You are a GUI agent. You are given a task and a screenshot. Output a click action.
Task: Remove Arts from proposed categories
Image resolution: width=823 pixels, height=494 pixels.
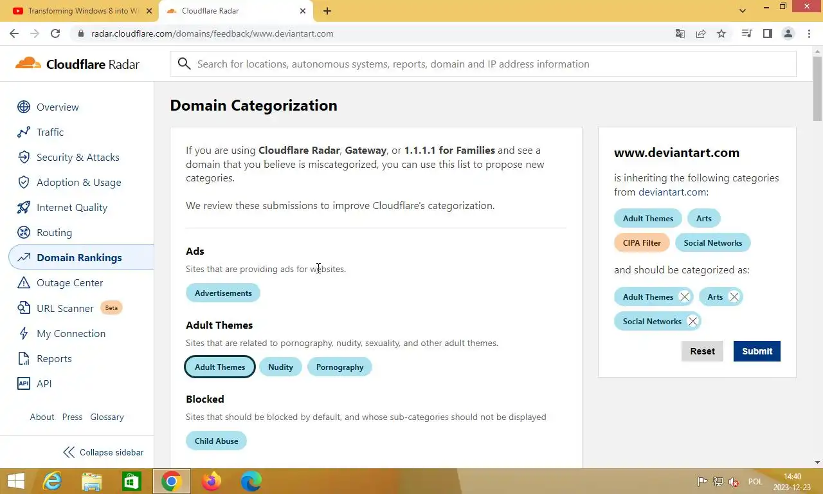click(734, 297)
